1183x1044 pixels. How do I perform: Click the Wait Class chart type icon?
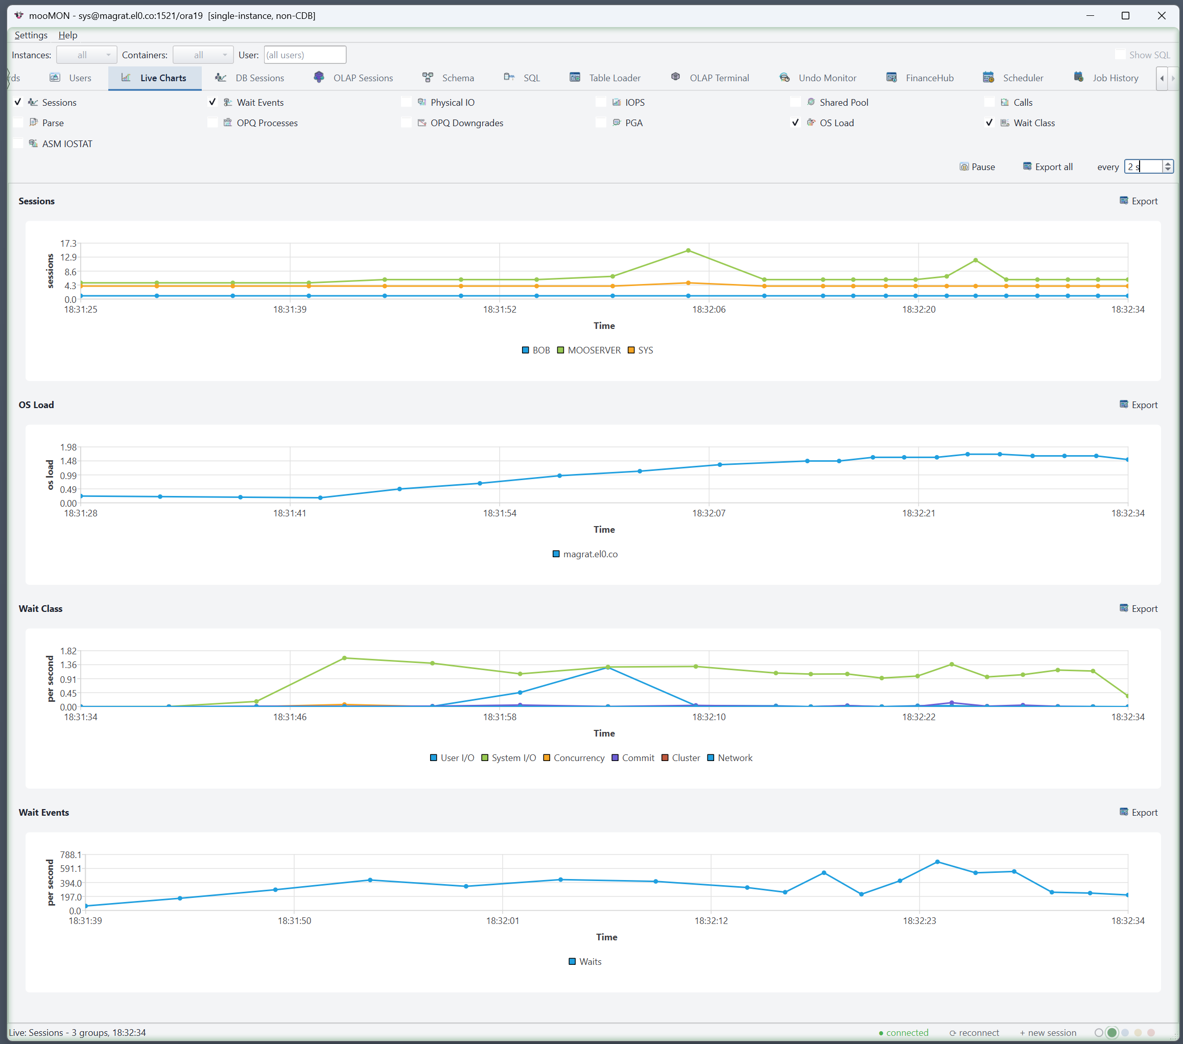click(1005, 123)
